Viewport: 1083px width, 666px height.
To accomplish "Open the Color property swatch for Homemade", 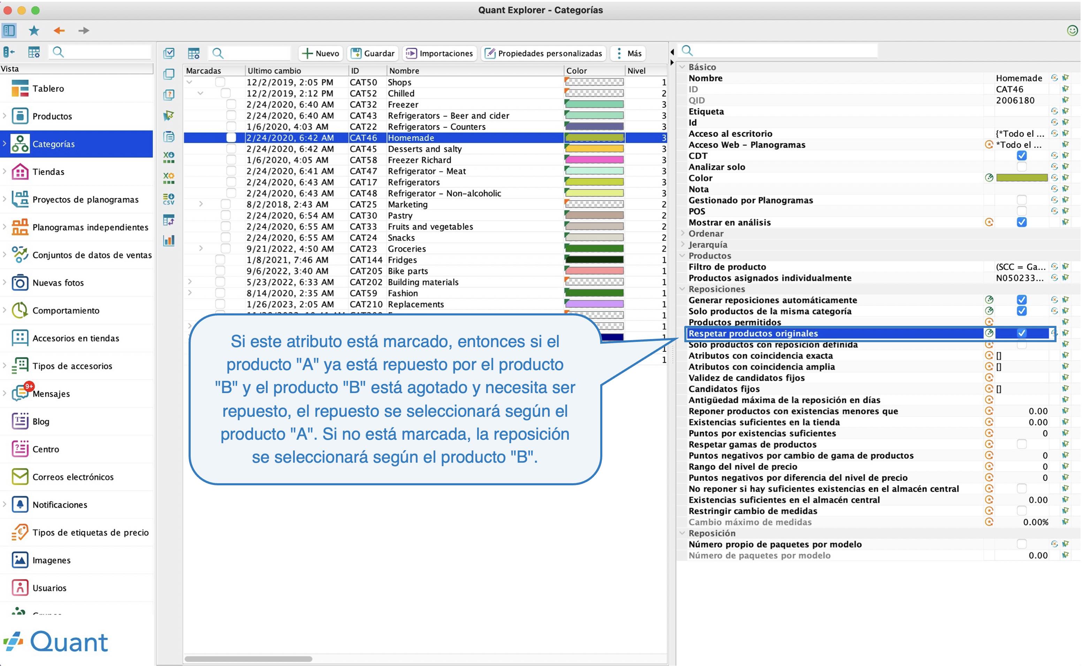I will (x=1021, y=178).
